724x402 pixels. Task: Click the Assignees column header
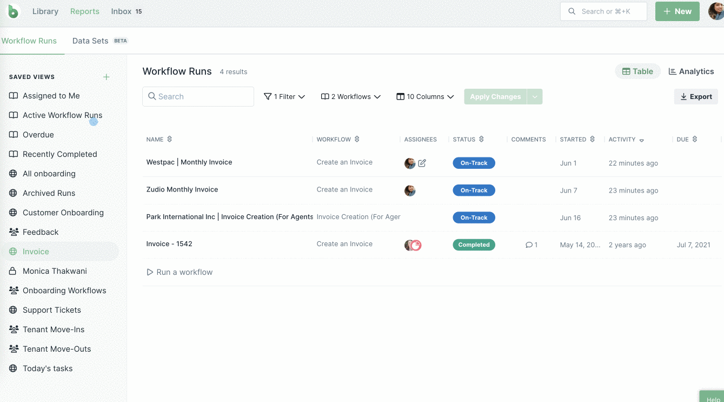click(421, 140)
